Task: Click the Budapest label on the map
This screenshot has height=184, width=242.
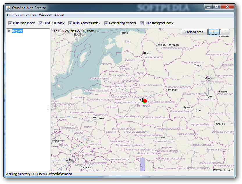Action: 86,167
